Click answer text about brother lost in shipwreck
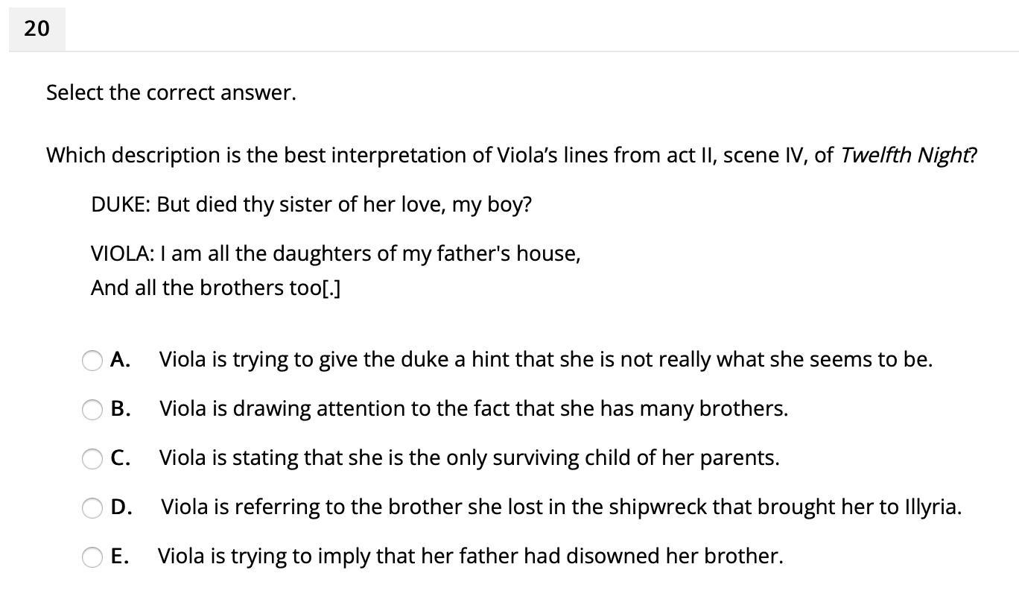 click(x=562, y=507)
